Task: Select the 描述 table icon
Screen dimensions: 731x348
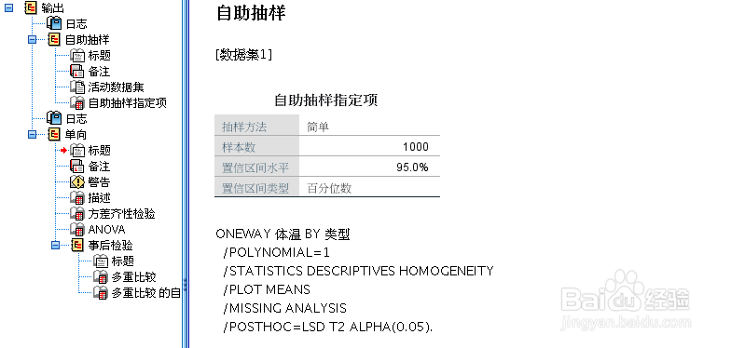Action: coord(76,197)
